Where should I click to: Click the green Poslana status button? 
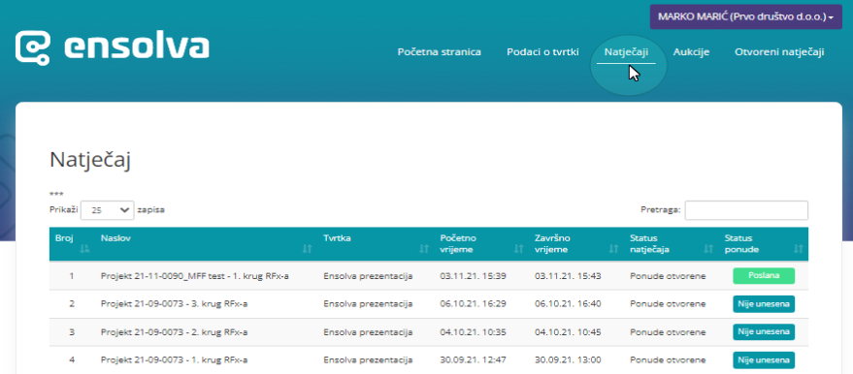764,276
